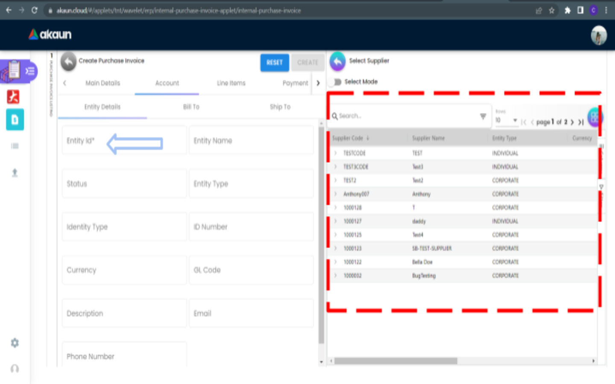This screenshot has height=384, width=615.
Task: Go to the first page of suppliers
Action: pos(524,122)
